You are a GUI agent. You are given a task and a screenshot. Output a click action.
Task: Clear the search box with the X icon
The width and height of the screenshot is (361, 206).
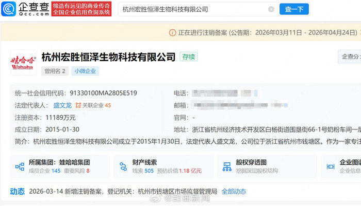(x=271, y=9)
